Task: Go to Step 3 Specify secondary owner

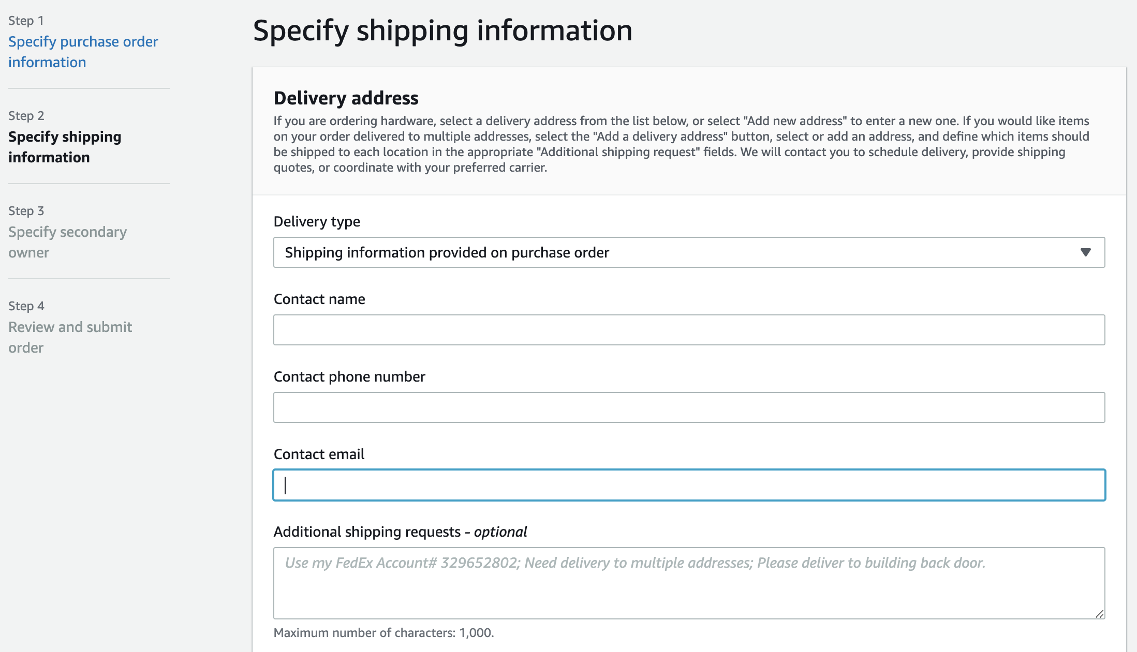Action: (x=67, y=242)
